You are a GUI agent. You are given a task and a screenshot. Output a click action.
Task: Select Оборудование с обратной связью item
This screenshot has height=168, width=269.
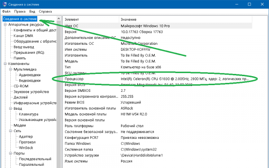point(35,41)
